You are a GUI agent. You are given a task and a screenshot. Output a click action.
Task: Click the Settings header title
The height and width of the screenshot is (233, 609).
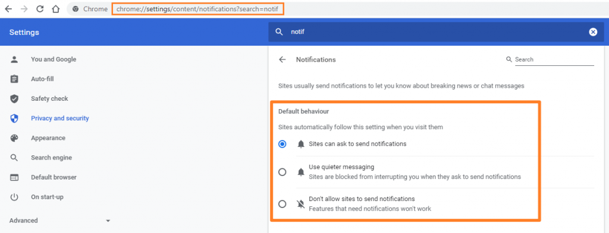[24, 32]
